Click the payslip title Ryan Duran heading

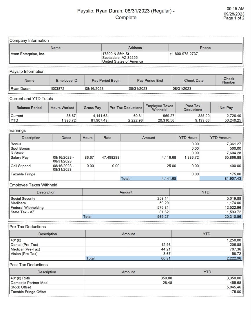pyautogui.click(x=126, y=14)
